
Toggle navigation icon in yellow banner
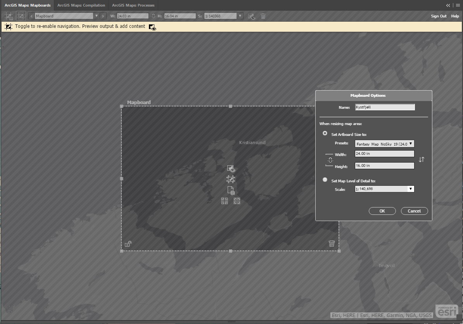[x=9, y=27]
